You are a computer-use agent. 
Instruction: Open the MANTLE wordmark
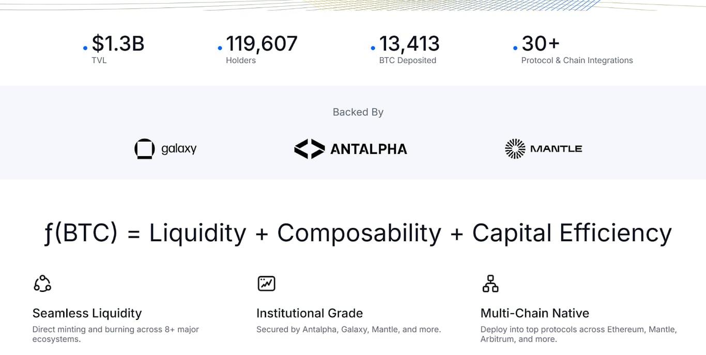point(556,149)
